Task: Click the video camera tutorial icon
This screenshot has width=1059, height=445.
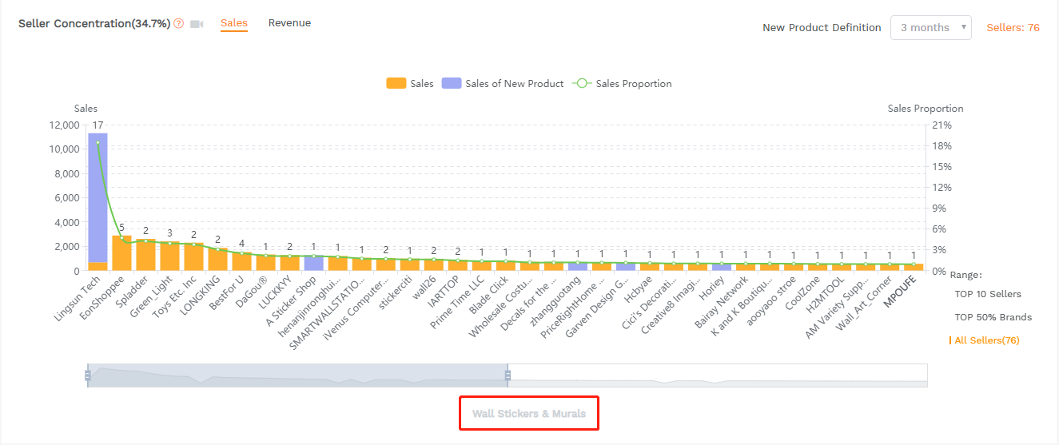Action: click(x=197, y=24)
